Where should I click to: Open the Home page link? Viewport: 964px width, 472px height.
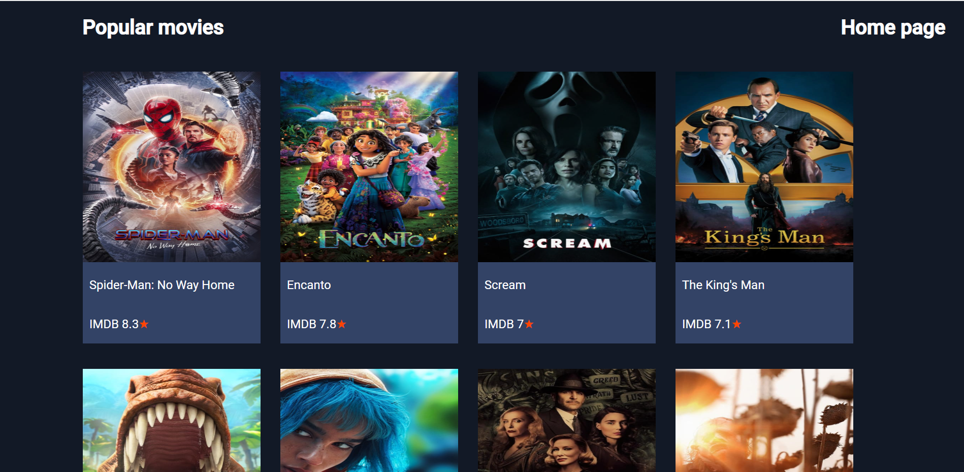click(x=893, y=27)
